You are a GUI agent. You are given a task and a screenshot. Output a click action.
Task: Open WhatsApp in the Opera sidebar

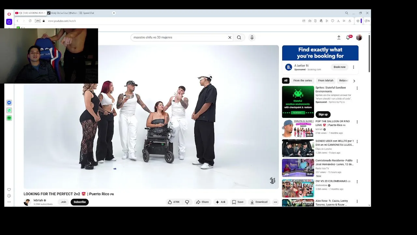[9, 110]
